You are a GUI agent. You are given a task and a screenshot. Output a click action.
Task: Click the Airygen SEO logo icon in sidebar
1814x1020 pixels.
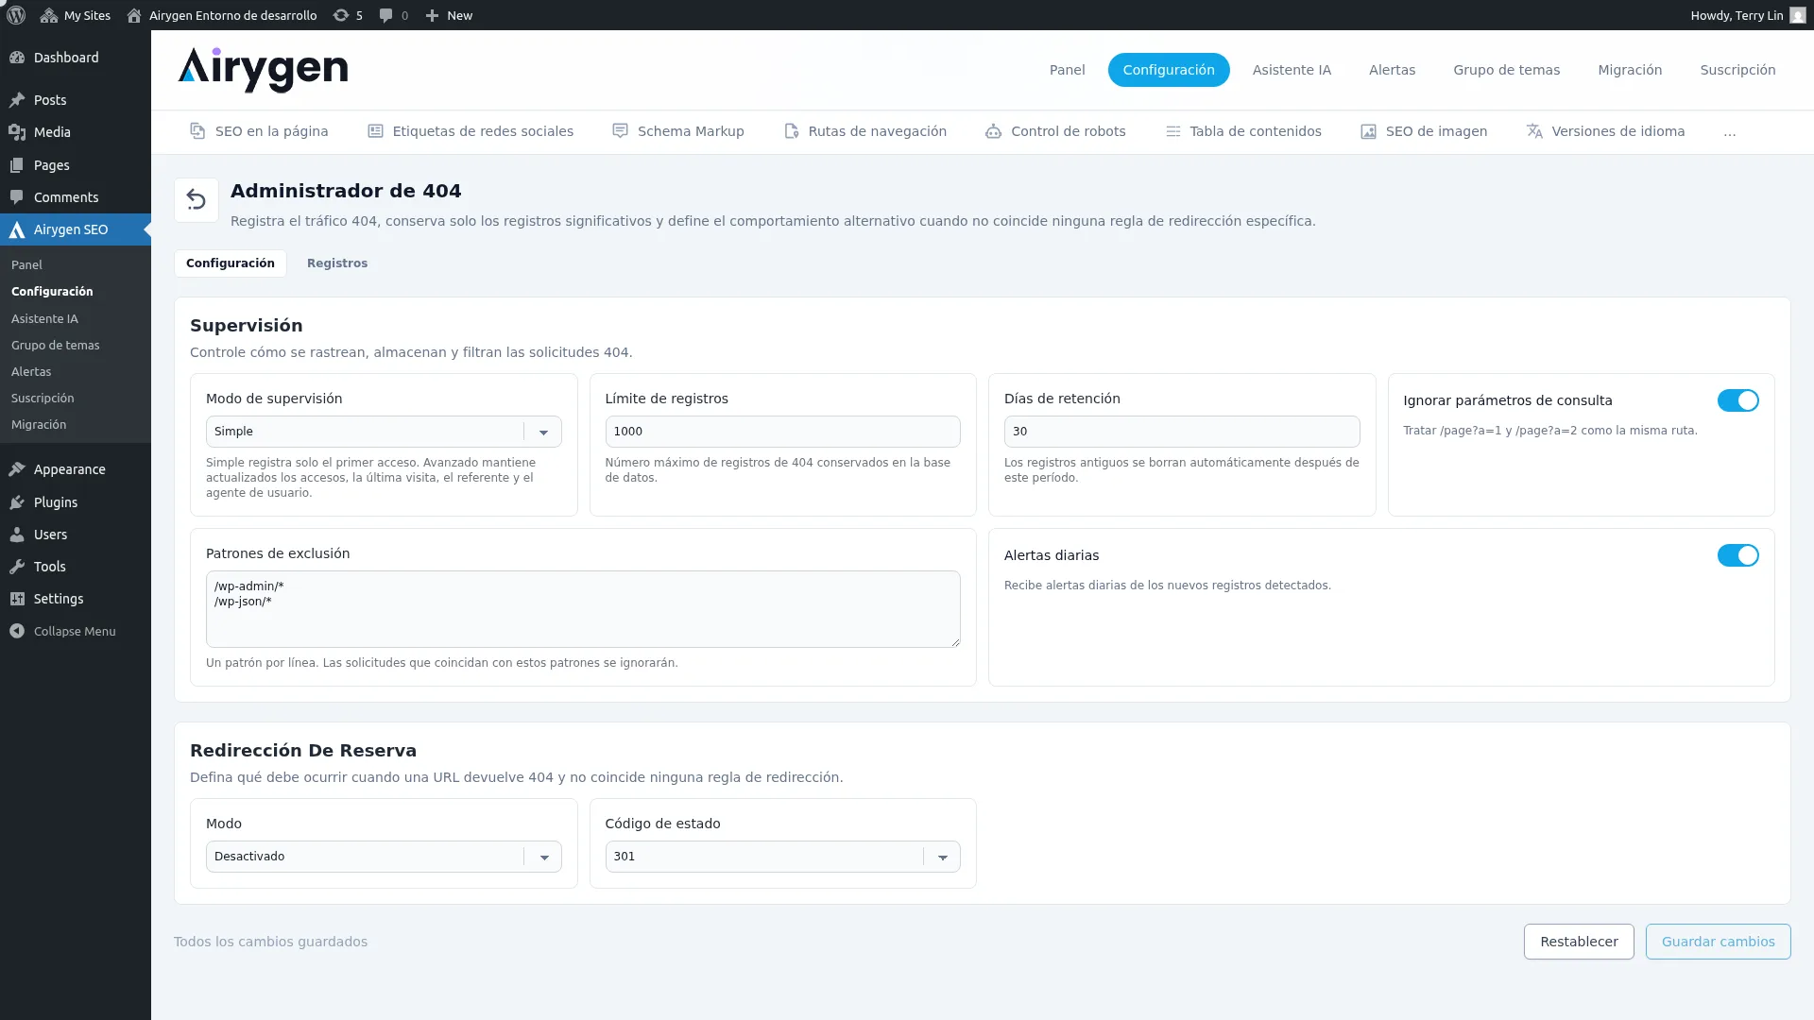17,229
